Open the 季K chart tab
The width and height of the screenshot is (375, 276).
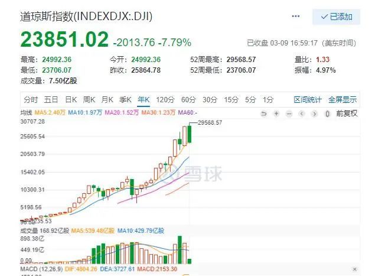(x=125, y=99)
